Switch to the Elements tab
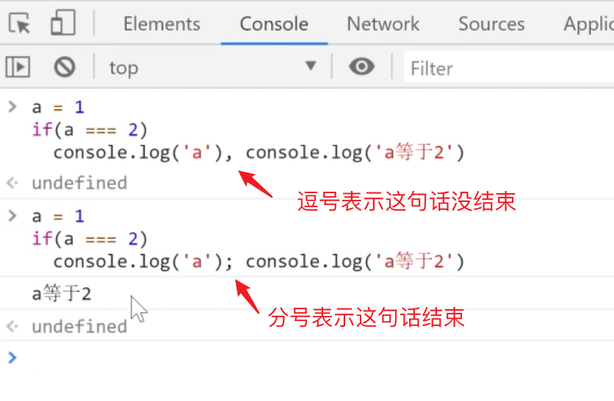Viewport: 614px width, 401px height. coord(162,24)
